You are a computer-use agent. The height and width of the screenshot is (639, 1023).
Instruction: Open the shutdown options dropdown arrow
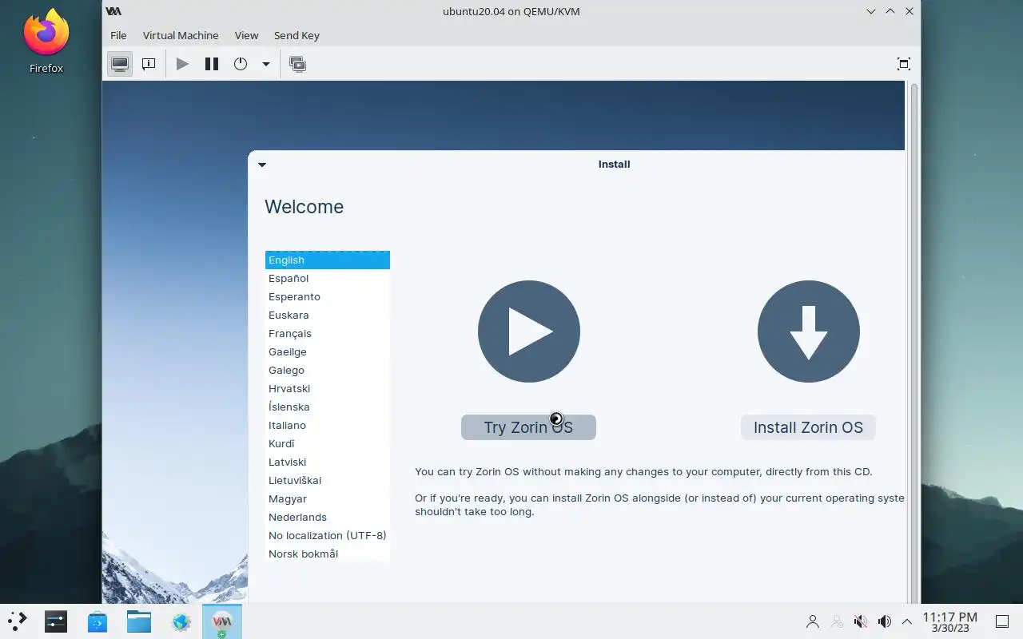click(x=266, y=64)
